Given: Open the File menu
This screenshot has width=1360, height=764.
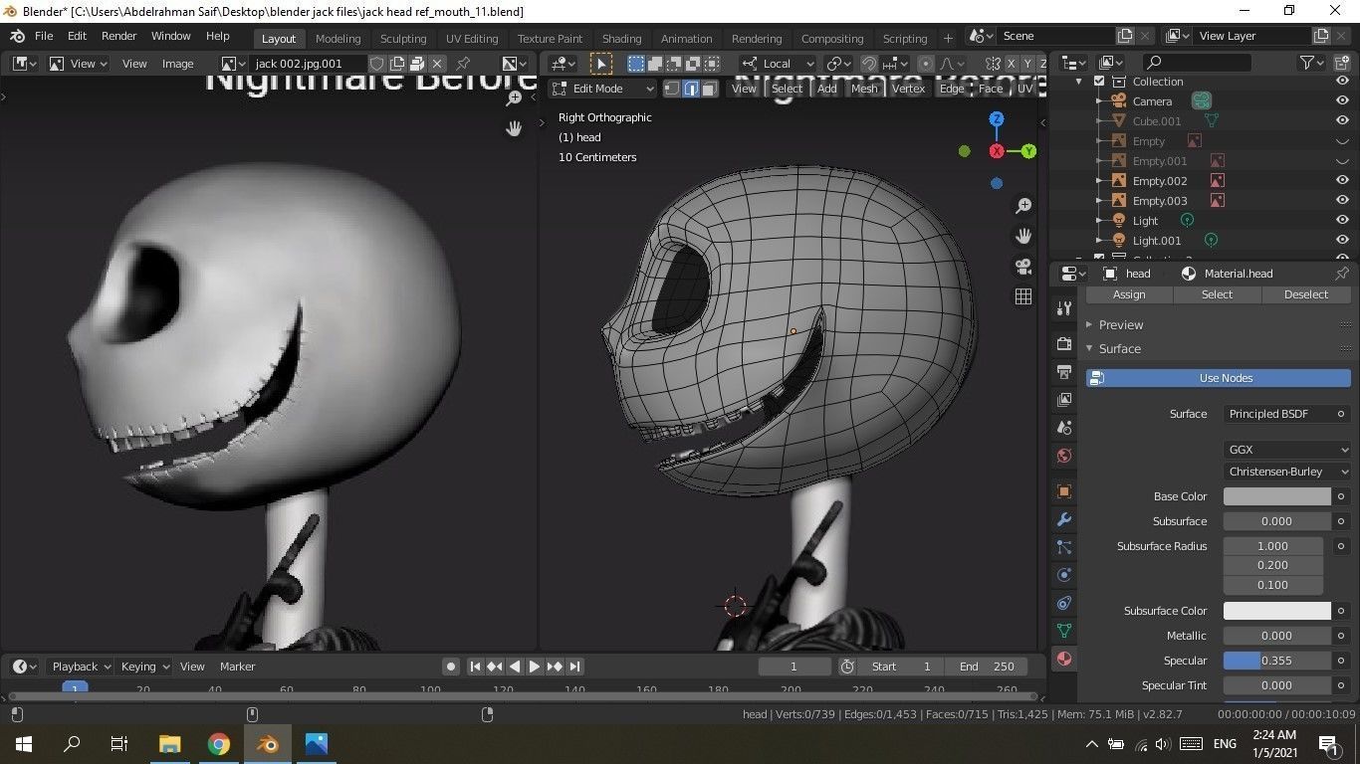Looking at the screenshot, I should [44, 36].
